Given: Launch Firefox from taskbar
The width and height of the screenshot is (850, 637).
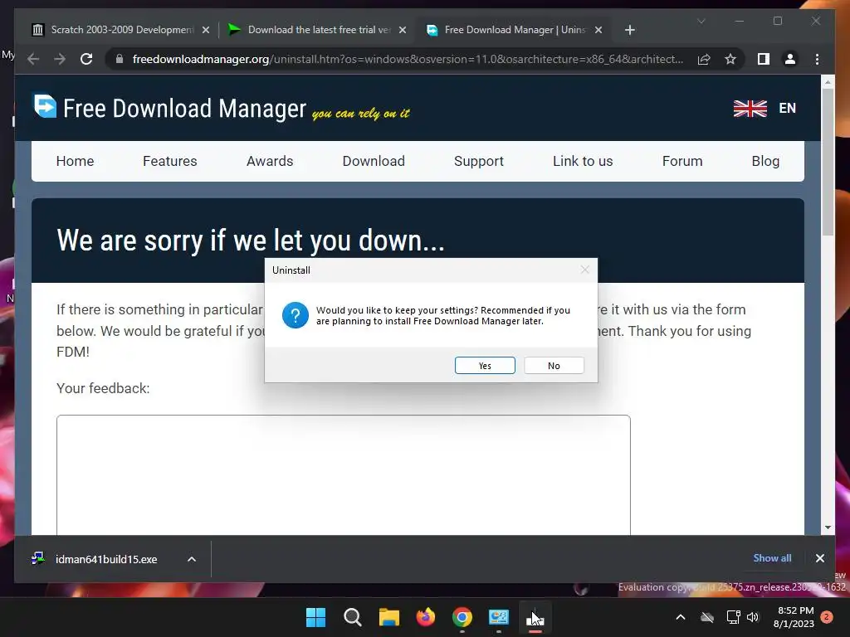Looking at the screenshot, I should [x=426, y=617].
